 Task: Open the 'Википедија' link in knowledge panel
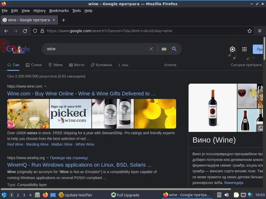pos(234,183)
